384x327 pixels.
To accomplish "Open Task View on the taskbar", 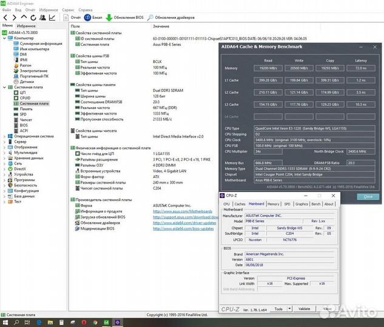I will 27,322.
